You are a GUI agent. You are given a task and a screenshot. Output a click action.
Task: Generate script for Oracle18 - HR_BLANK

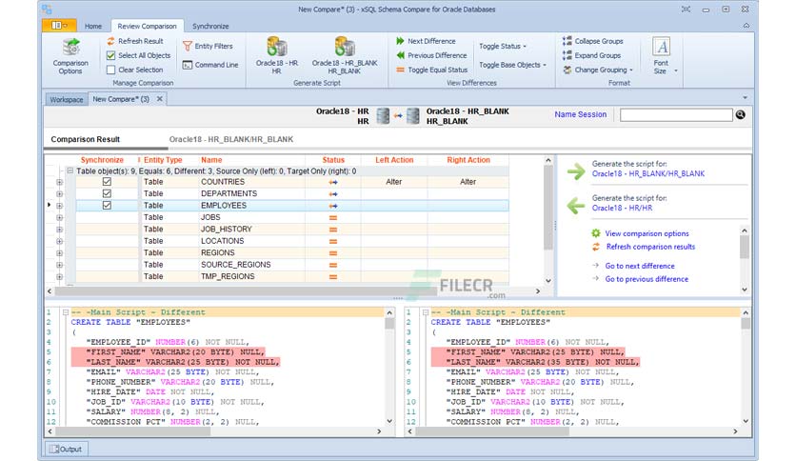coord(344,56)
